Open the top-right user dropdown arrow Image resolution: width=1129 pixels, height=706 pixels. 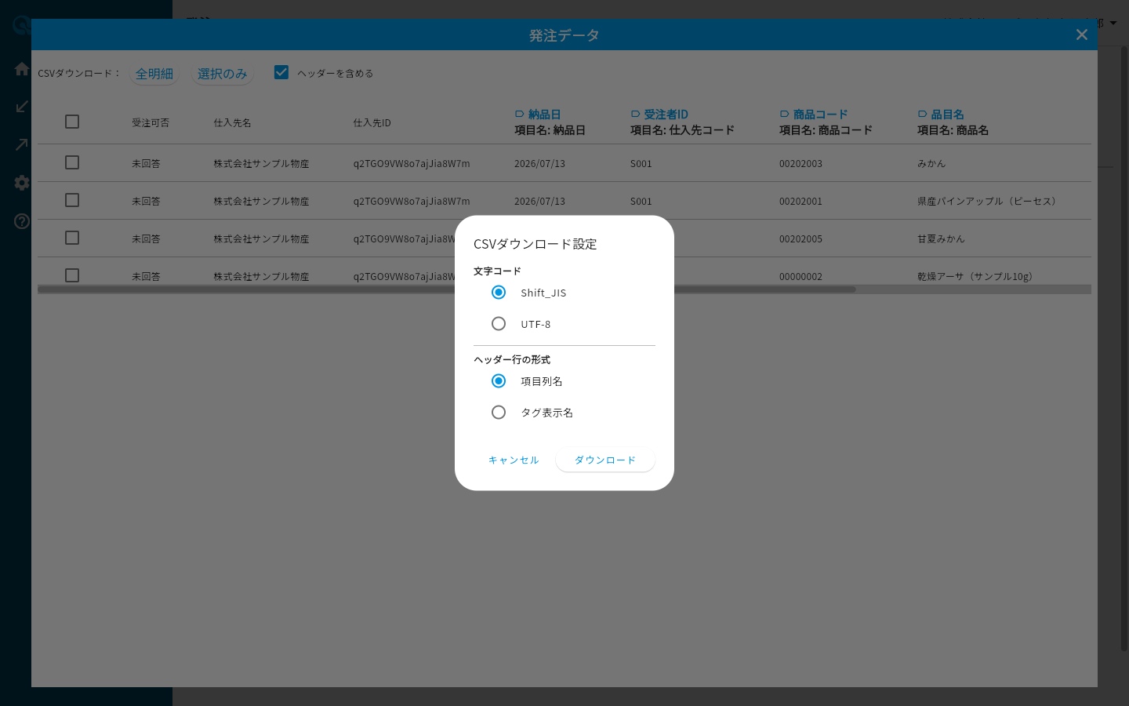[1113, 24]
